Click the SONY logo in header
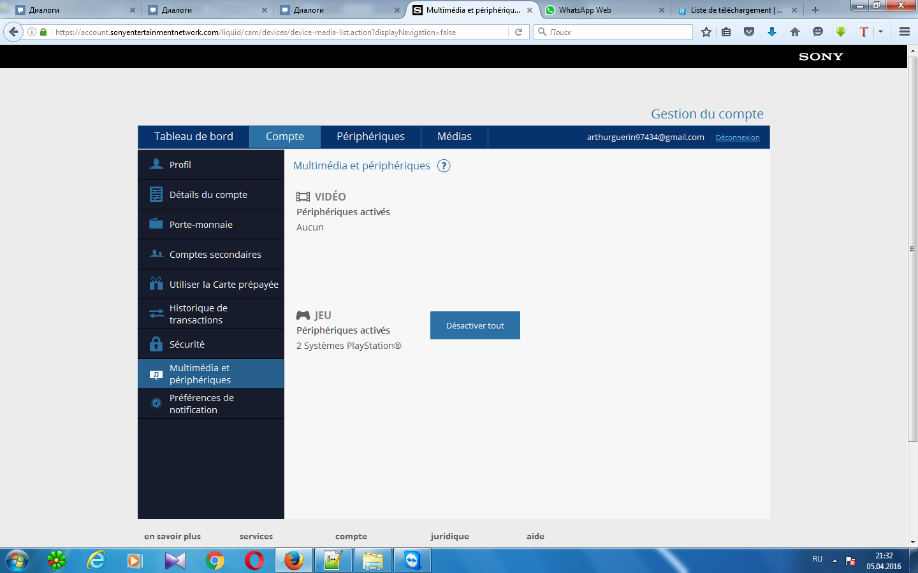This screenshot has height=573, width=918. pos(821,57)
